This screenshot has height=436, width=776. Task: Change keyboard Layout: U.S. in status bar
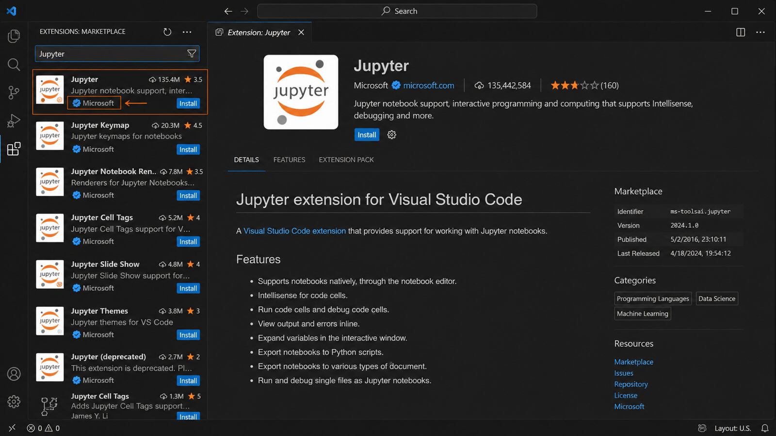(x=732, y=428)
